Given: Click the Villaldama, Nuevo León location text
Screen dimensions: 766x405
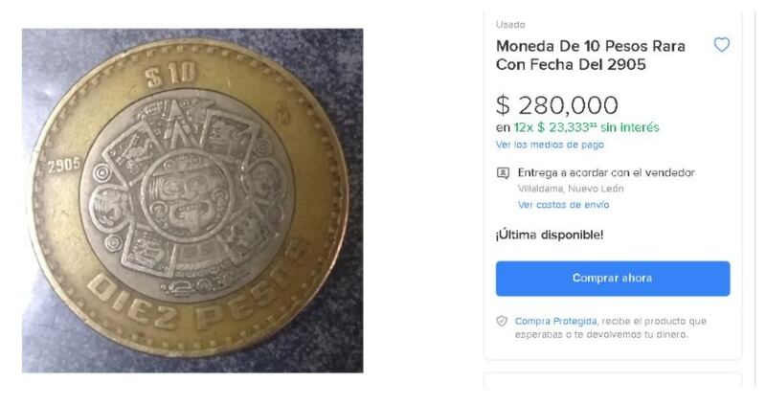Looking at the screenshot, I should [571, 189].
